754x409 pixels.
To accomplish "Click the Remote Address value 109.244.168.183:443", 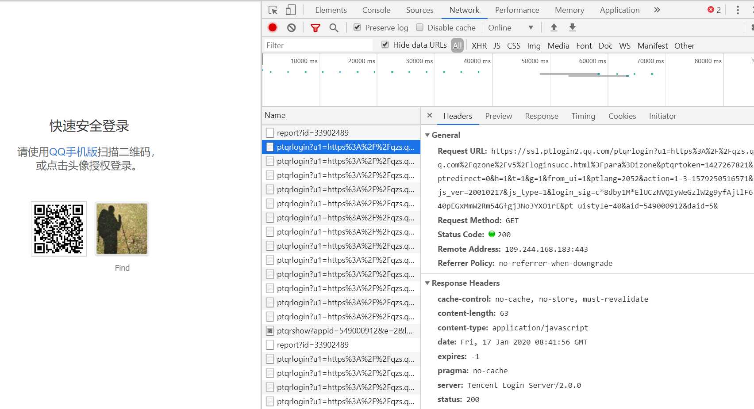I will [x=546, y=249].
